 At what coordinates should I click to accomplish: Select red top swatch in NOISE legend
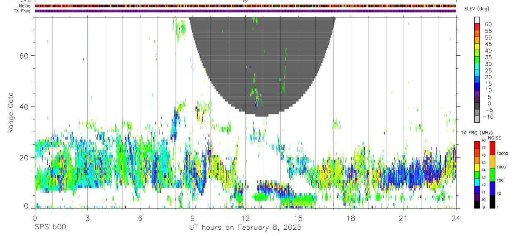[x=492, y=148]
